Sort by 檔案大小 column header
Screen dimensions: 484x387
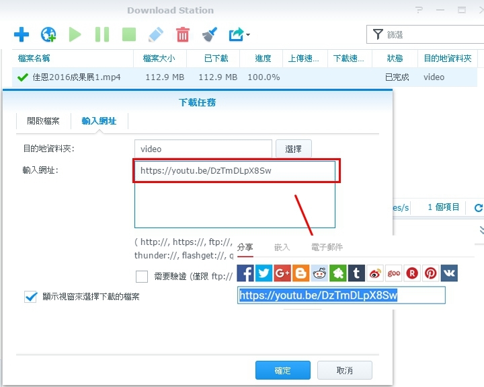click(159, 58)
